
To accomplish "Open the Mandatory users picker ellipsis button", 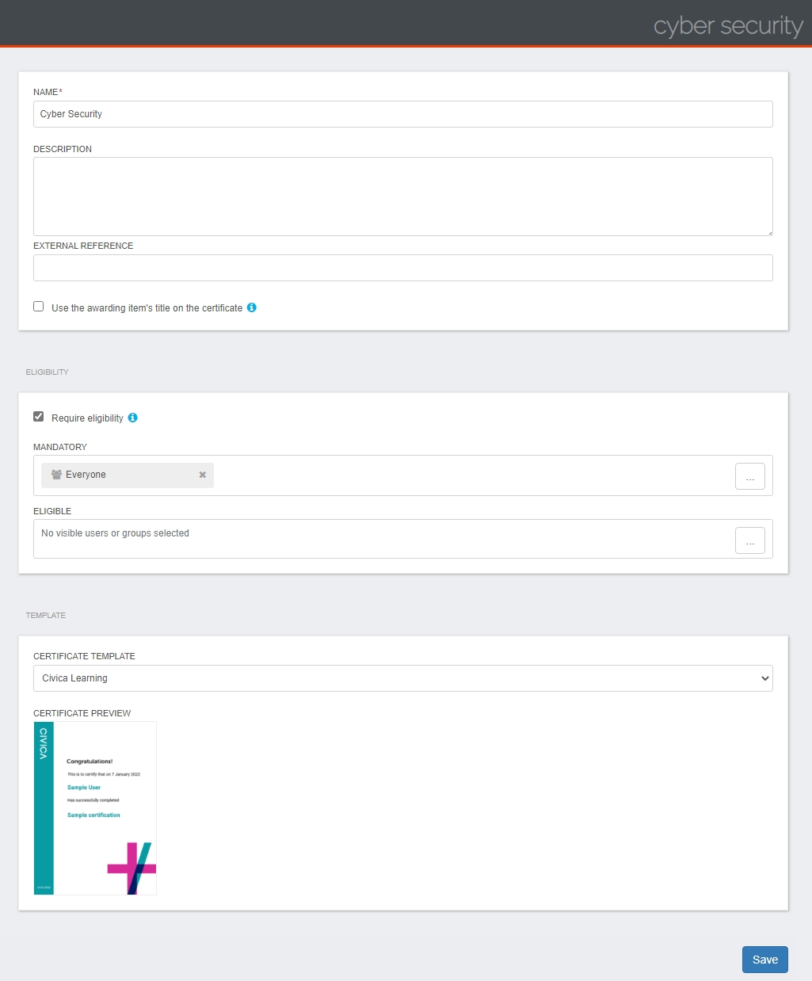I will 749,476.
